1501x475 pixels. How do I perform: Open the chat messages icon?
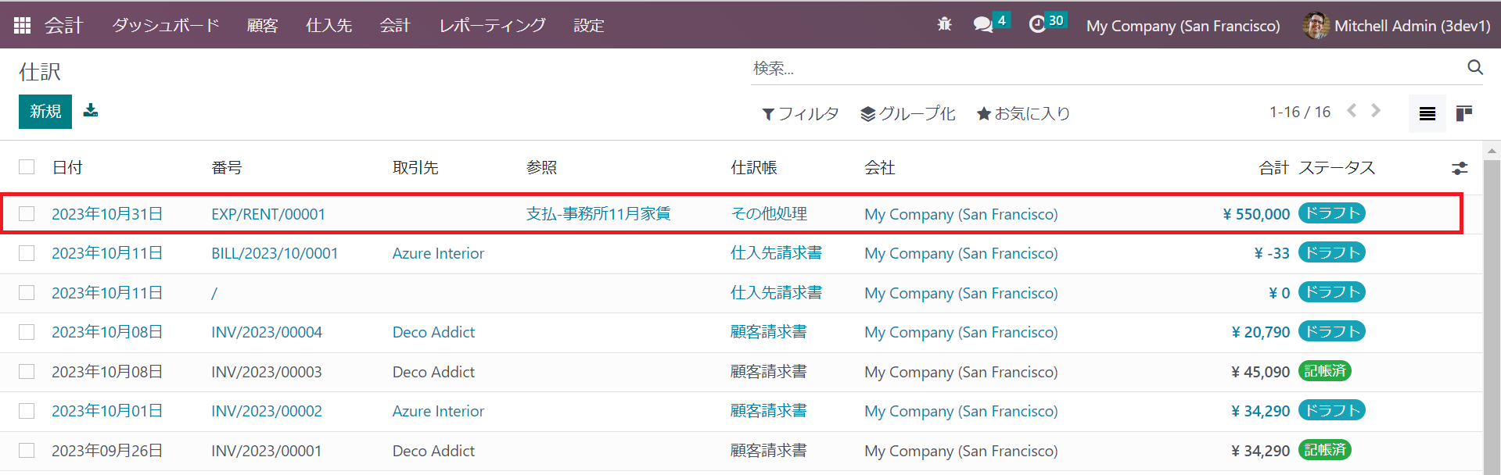pyautogui.click(x=982, y=25)
